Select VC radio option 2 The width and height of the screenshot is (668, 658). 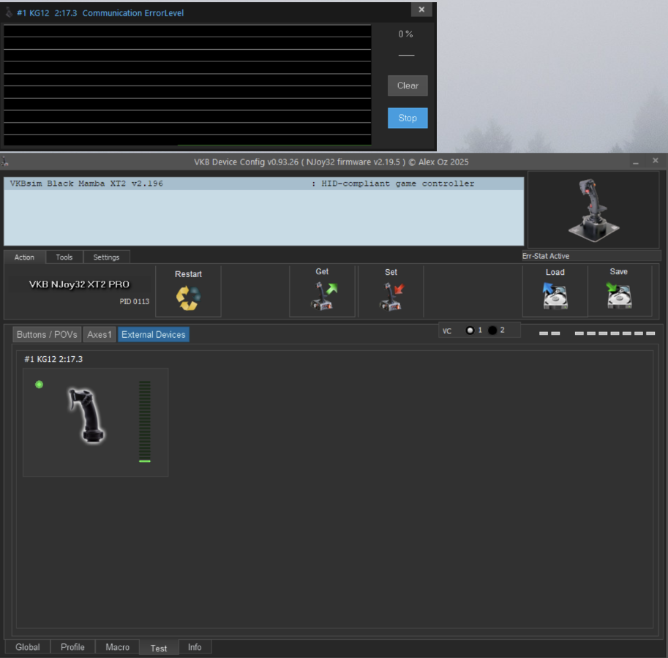pyautogui.click(x=492, y=330)
